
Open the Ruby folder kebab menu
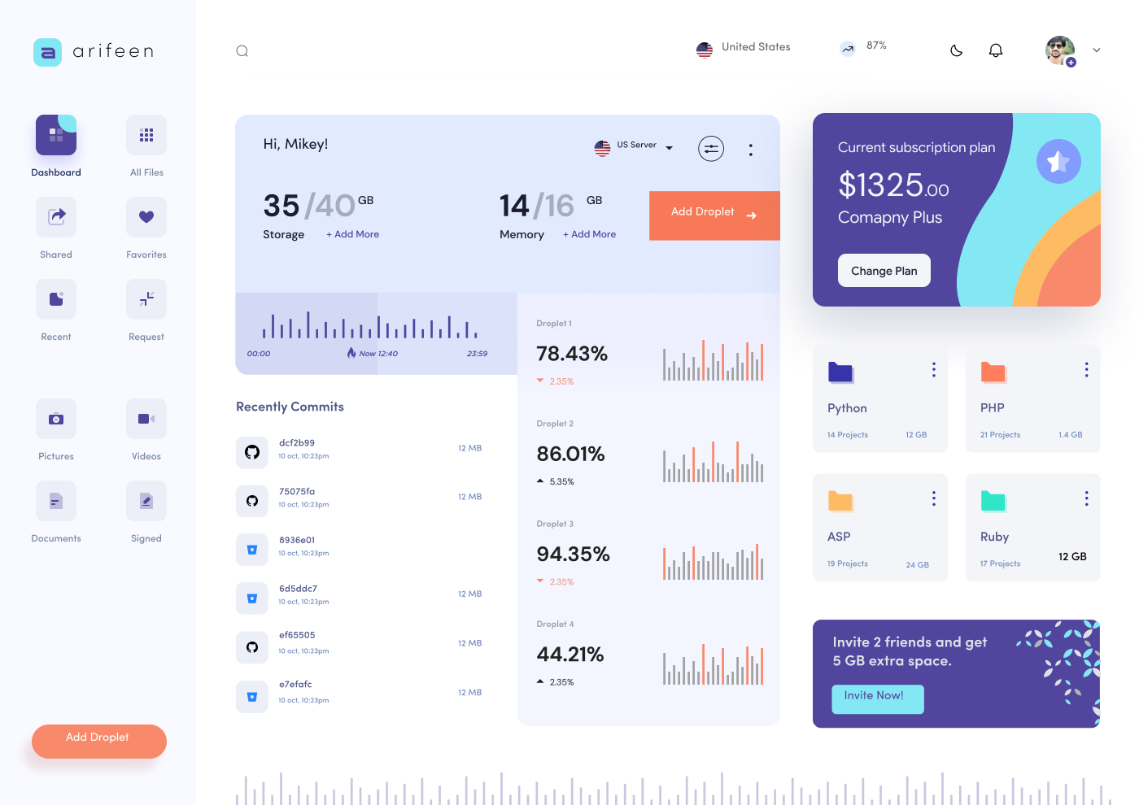1086,498
